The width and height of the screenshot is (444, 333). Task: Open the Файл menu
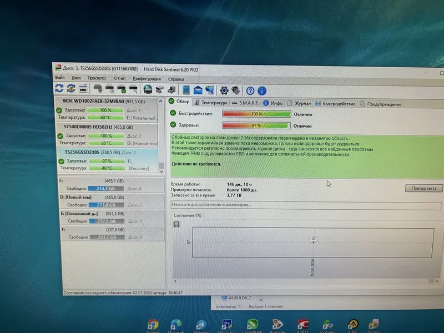(x=59, y=78)
